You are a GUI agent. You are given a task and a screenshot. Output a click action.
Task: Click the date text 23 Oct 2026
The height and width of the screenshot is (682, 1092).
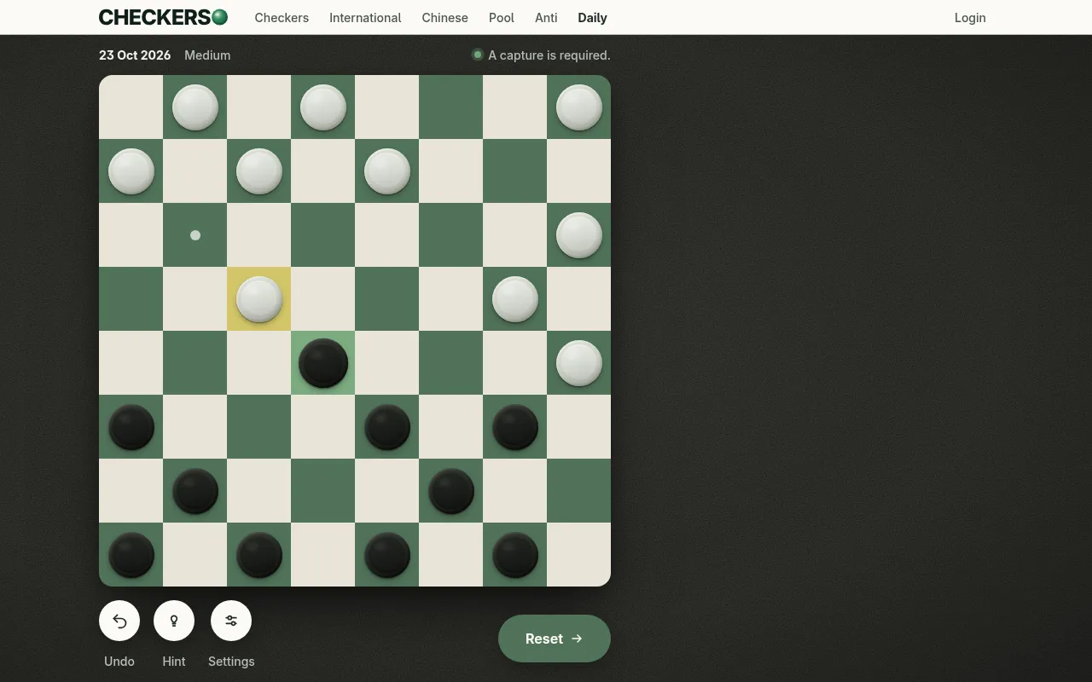[135, 55]
